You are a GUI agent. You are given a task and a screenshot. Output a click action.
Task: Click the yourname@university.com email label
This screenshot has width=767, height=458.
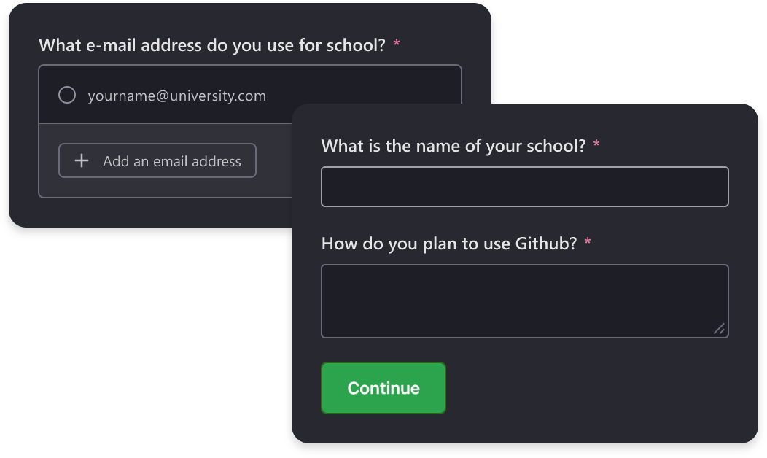(x=176, y=96)
